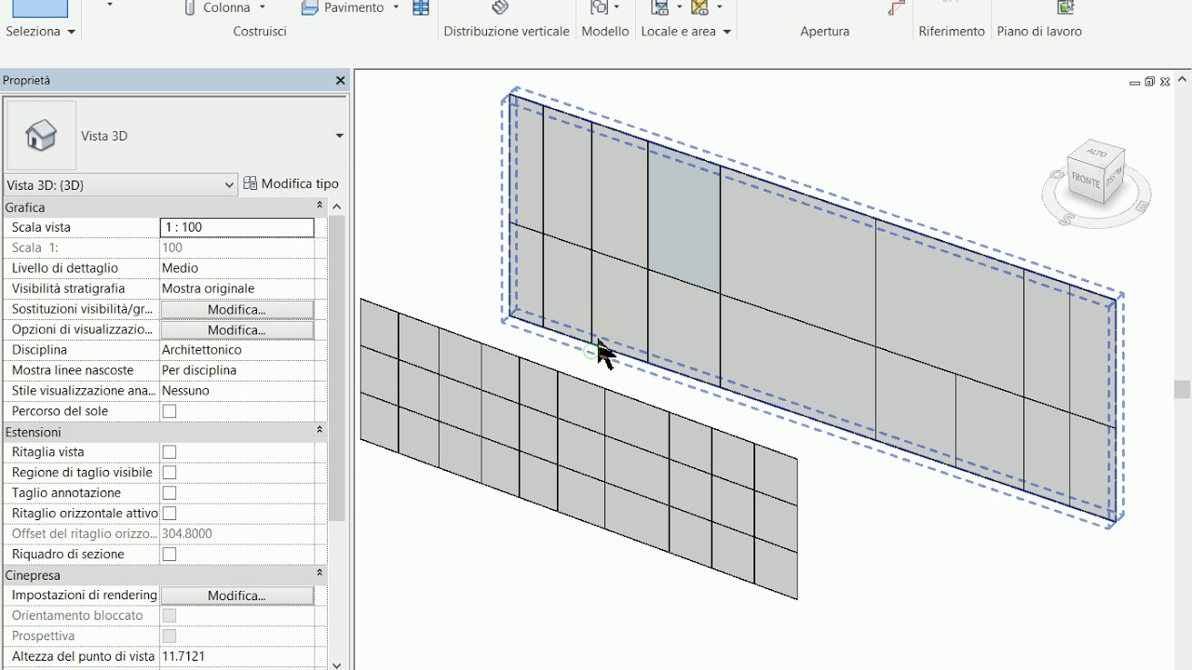This screenshot has height=670, width=1192.
Task: Click the ViewCube FRONTE face
Action: (1085, 180)
